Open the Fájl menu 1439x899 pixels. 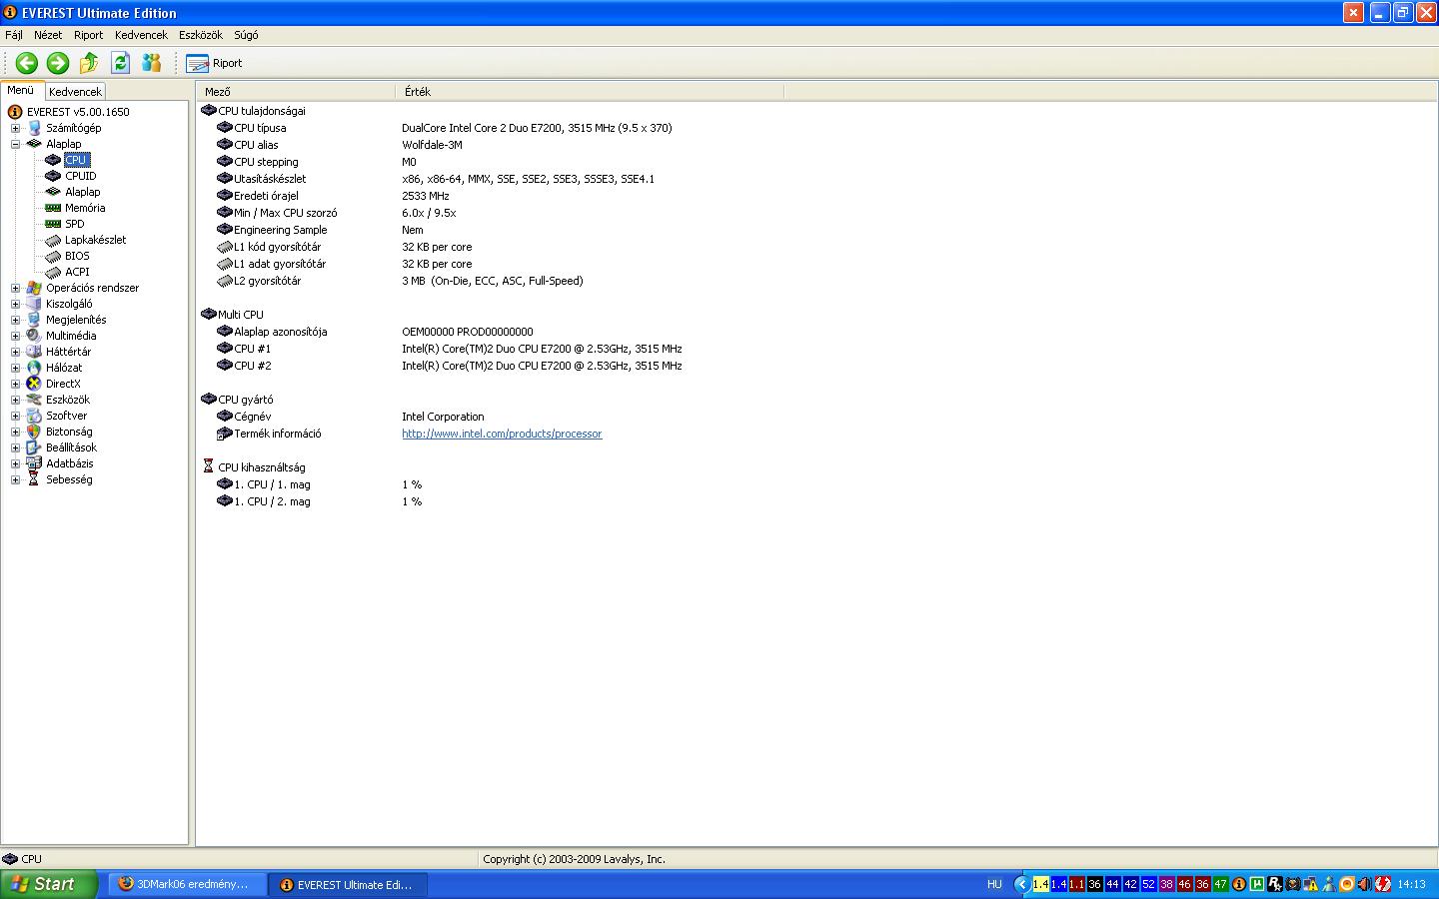[x=14, y=35]
